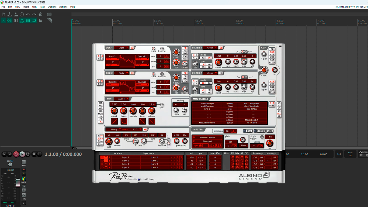Toggle snap magnet icon

point(34,20)
